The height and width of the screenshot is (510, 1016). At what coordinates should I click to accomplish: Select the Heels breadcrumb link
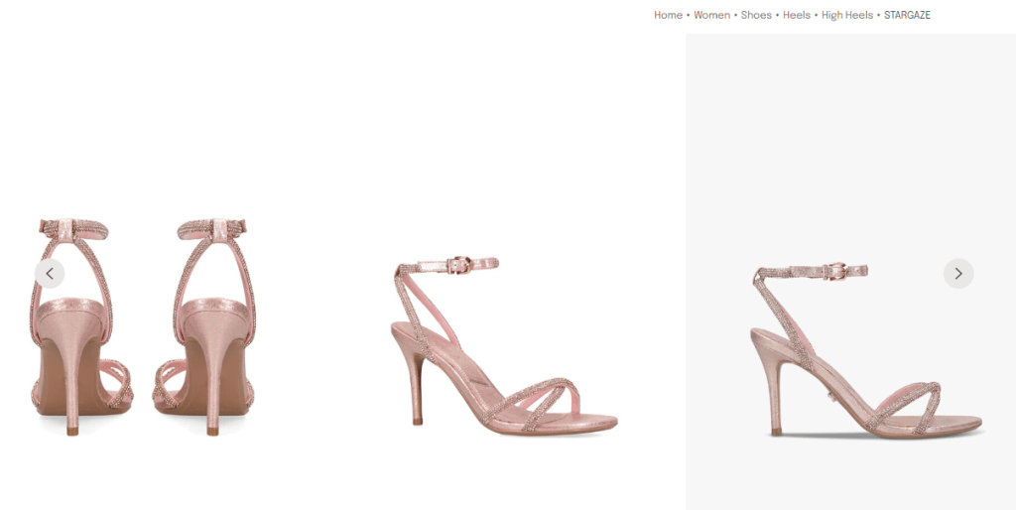click(796, 15)
